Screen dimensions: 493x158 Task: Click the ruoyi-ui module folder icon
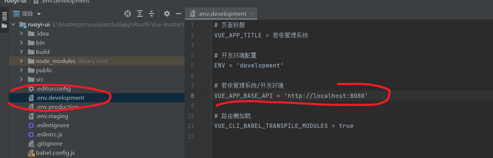pyautogui.click(x=23, y=25)
